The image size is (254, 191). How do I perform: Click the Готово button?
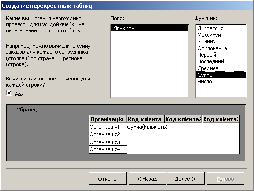click(x=225, y=179)
